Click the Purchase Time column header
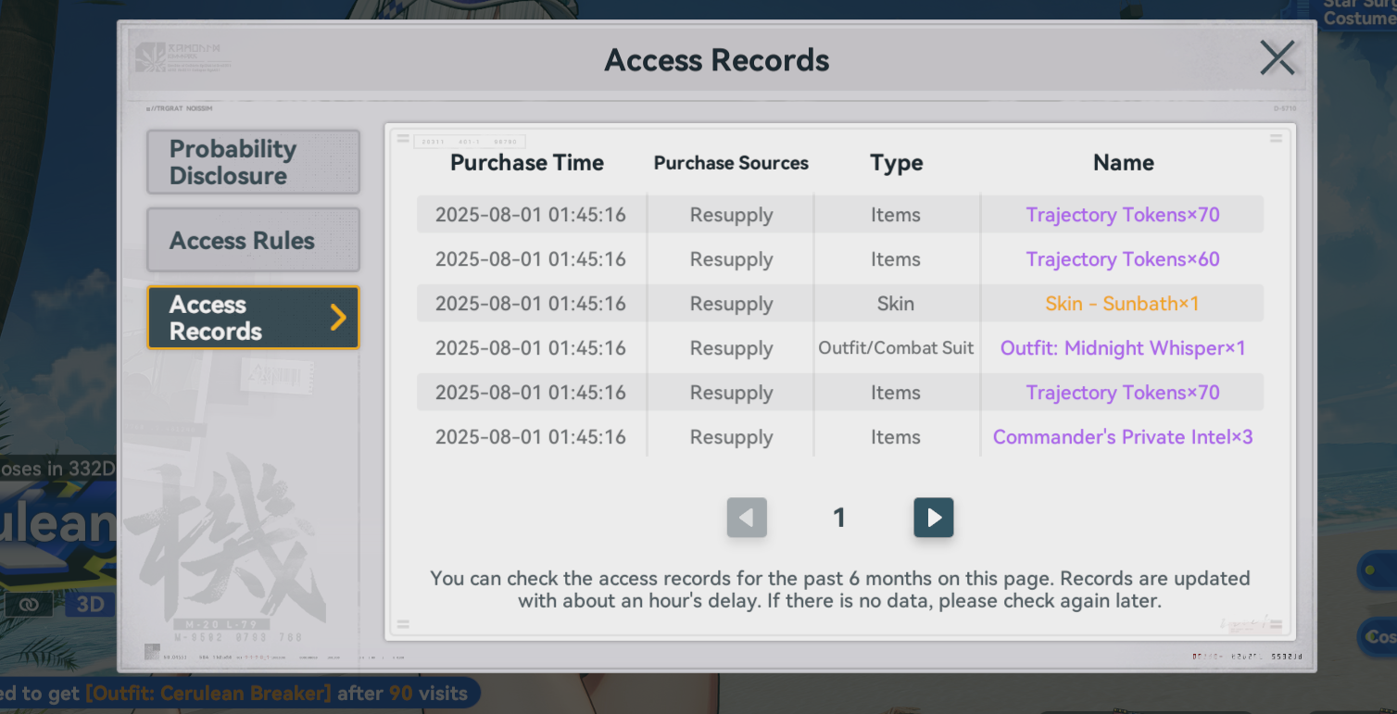The width and height of the screenshot is (1397, 714). 527,163
